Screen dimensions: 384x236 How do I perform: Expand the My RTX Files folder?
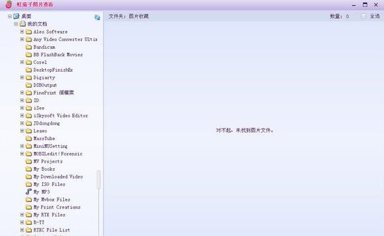pyautogui.click(x=22, y=214)
